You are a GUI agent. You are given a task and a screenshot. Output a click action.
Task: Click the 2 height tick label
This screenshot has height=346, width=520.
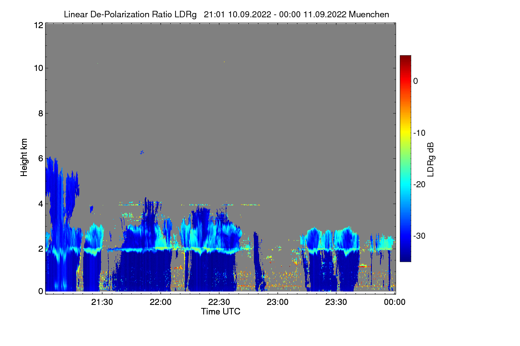pyautogui.click(x=40, y=249)
